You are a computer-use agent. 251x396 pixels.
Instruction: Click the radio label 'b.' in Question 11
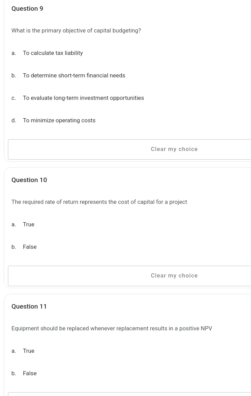[x=14, y=373]
